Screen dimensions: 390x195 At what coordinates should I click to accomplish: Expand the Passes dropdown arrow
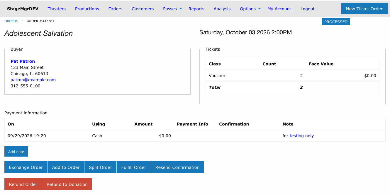tap(181, 9)
